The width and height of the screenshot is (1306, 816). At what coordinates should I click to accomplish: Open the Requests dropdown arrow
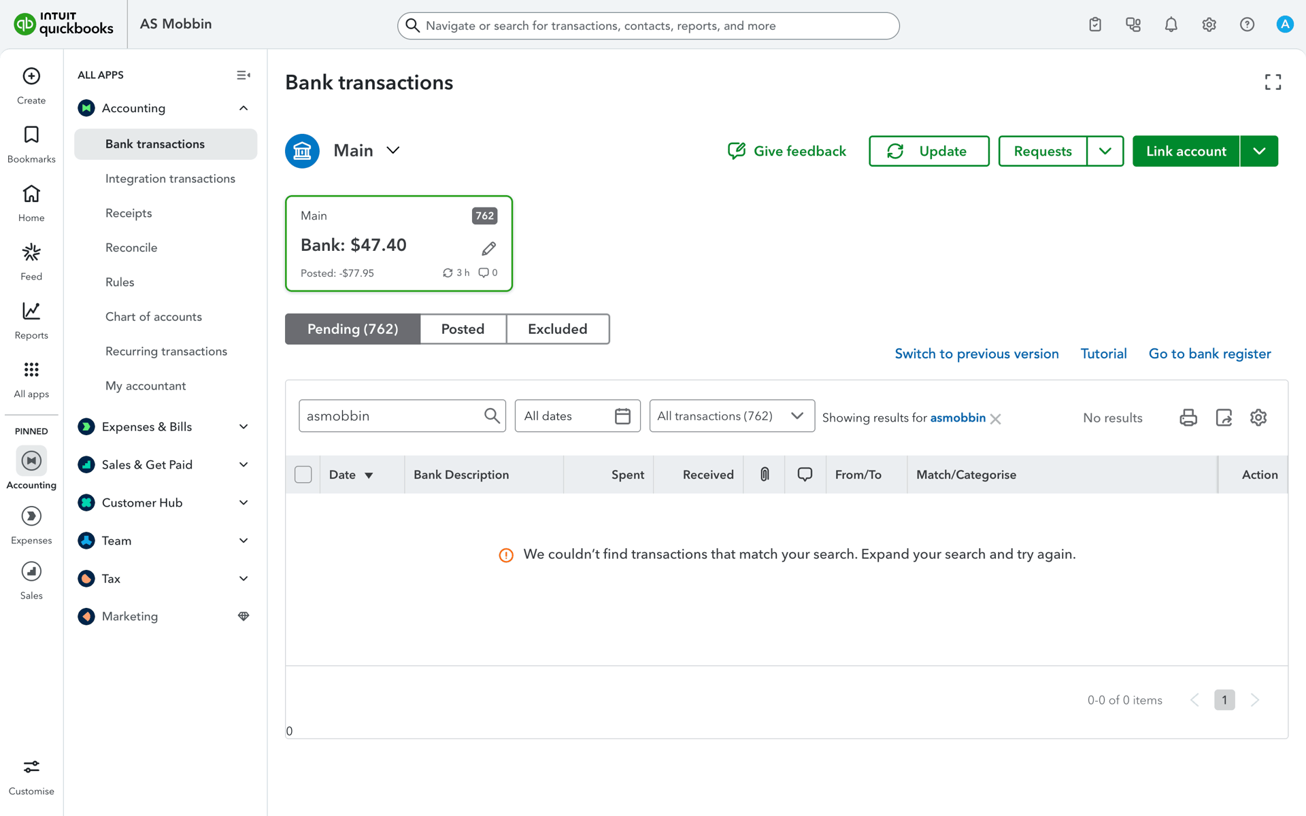click(1105, 151)
